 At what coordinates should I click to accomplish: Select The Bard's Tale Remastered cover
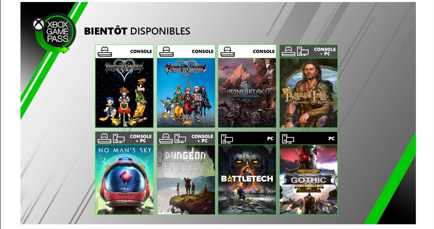[x=309, y=93]
